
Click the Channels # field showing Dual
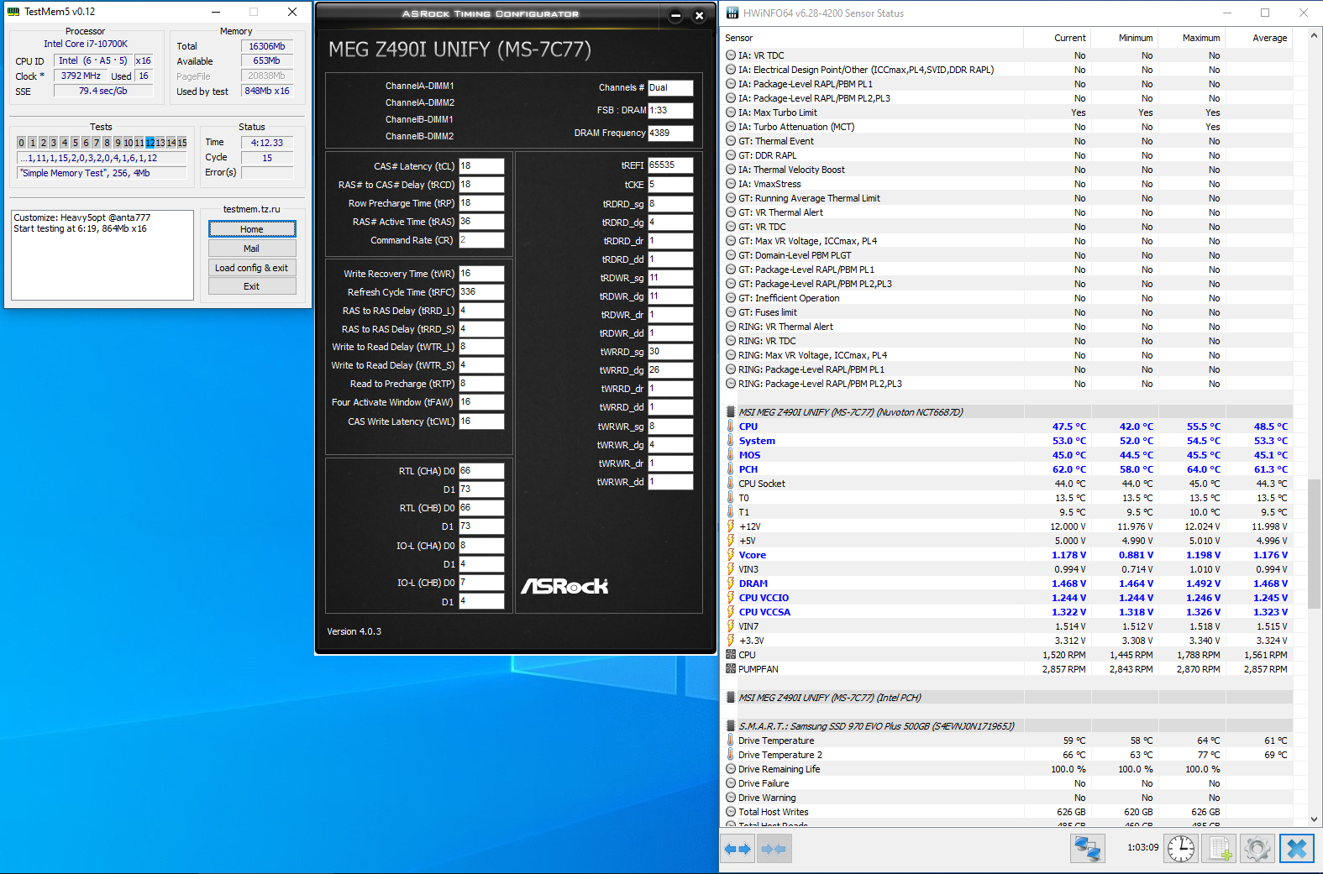tap(670, 87)
